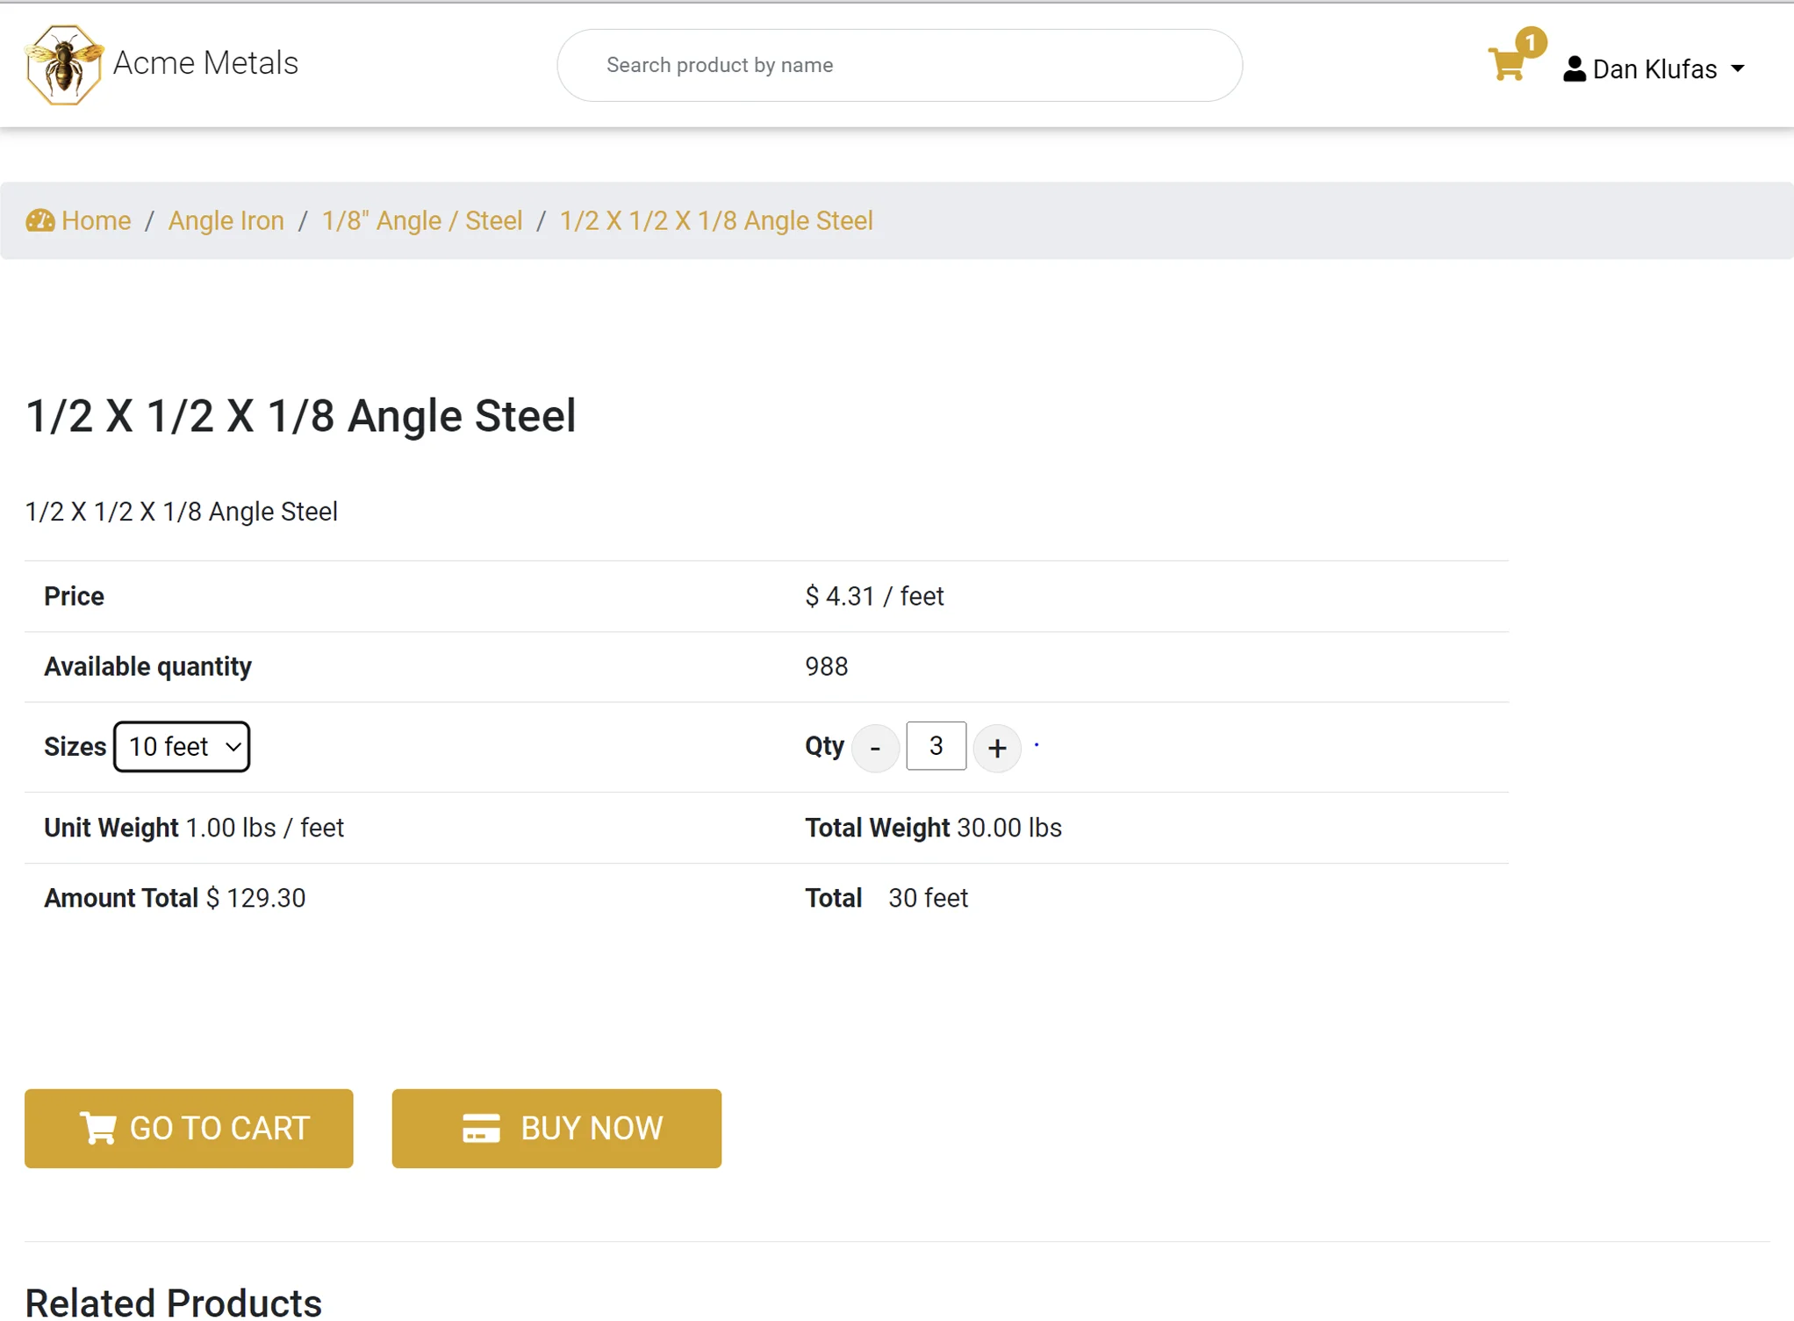Open 1/8" Angle / Steel breadcrumb link

421,220
